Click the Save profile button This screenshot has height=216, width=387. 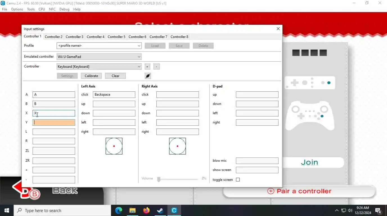tap(179, 46)
